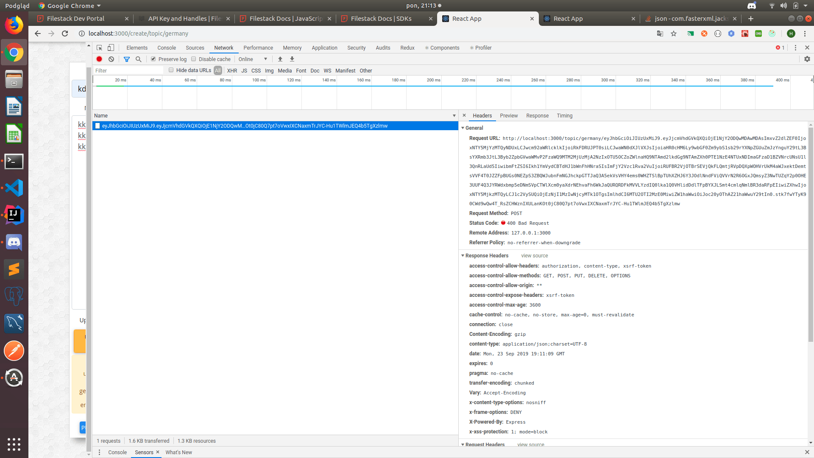
Task: Open the Name column dropdown arrow
Action: point(454,115)
